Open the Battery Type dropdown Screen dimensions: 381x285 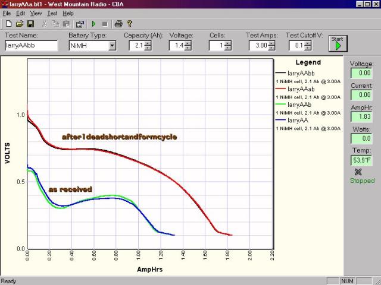112,46
